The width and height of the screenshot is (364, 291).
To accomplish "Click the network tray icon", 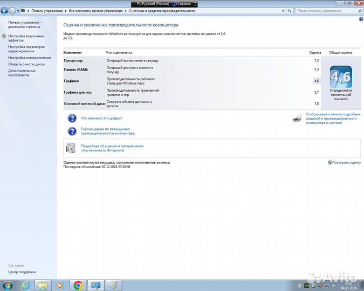I will pyautogui.click(x=327, y=286).
